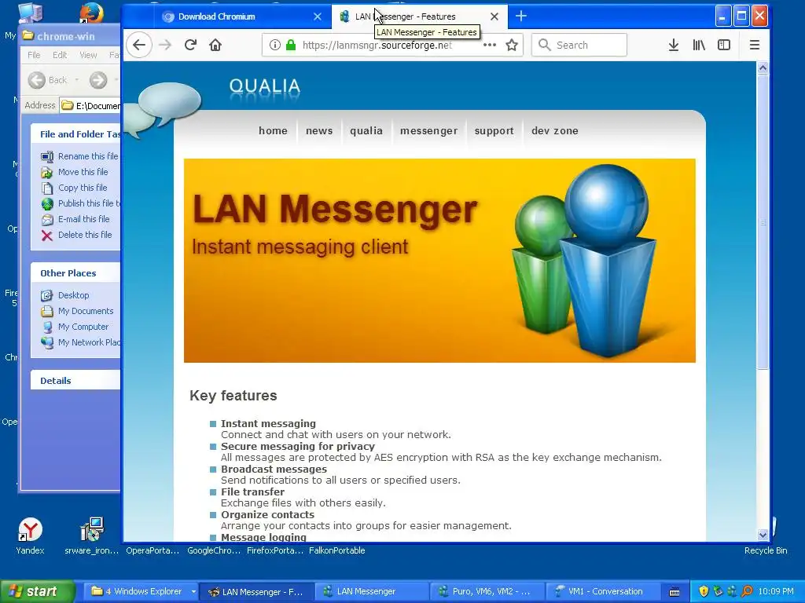
Task: Expand Windows Explorer taskbar group dropdown arrow
Action: (x=193, y=591)
